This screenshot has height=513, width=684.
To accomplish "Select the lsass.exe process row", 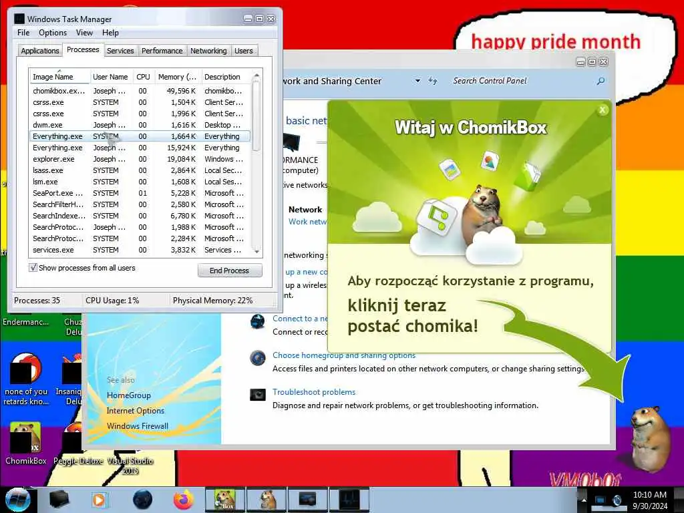I will (x=140, y=170).
